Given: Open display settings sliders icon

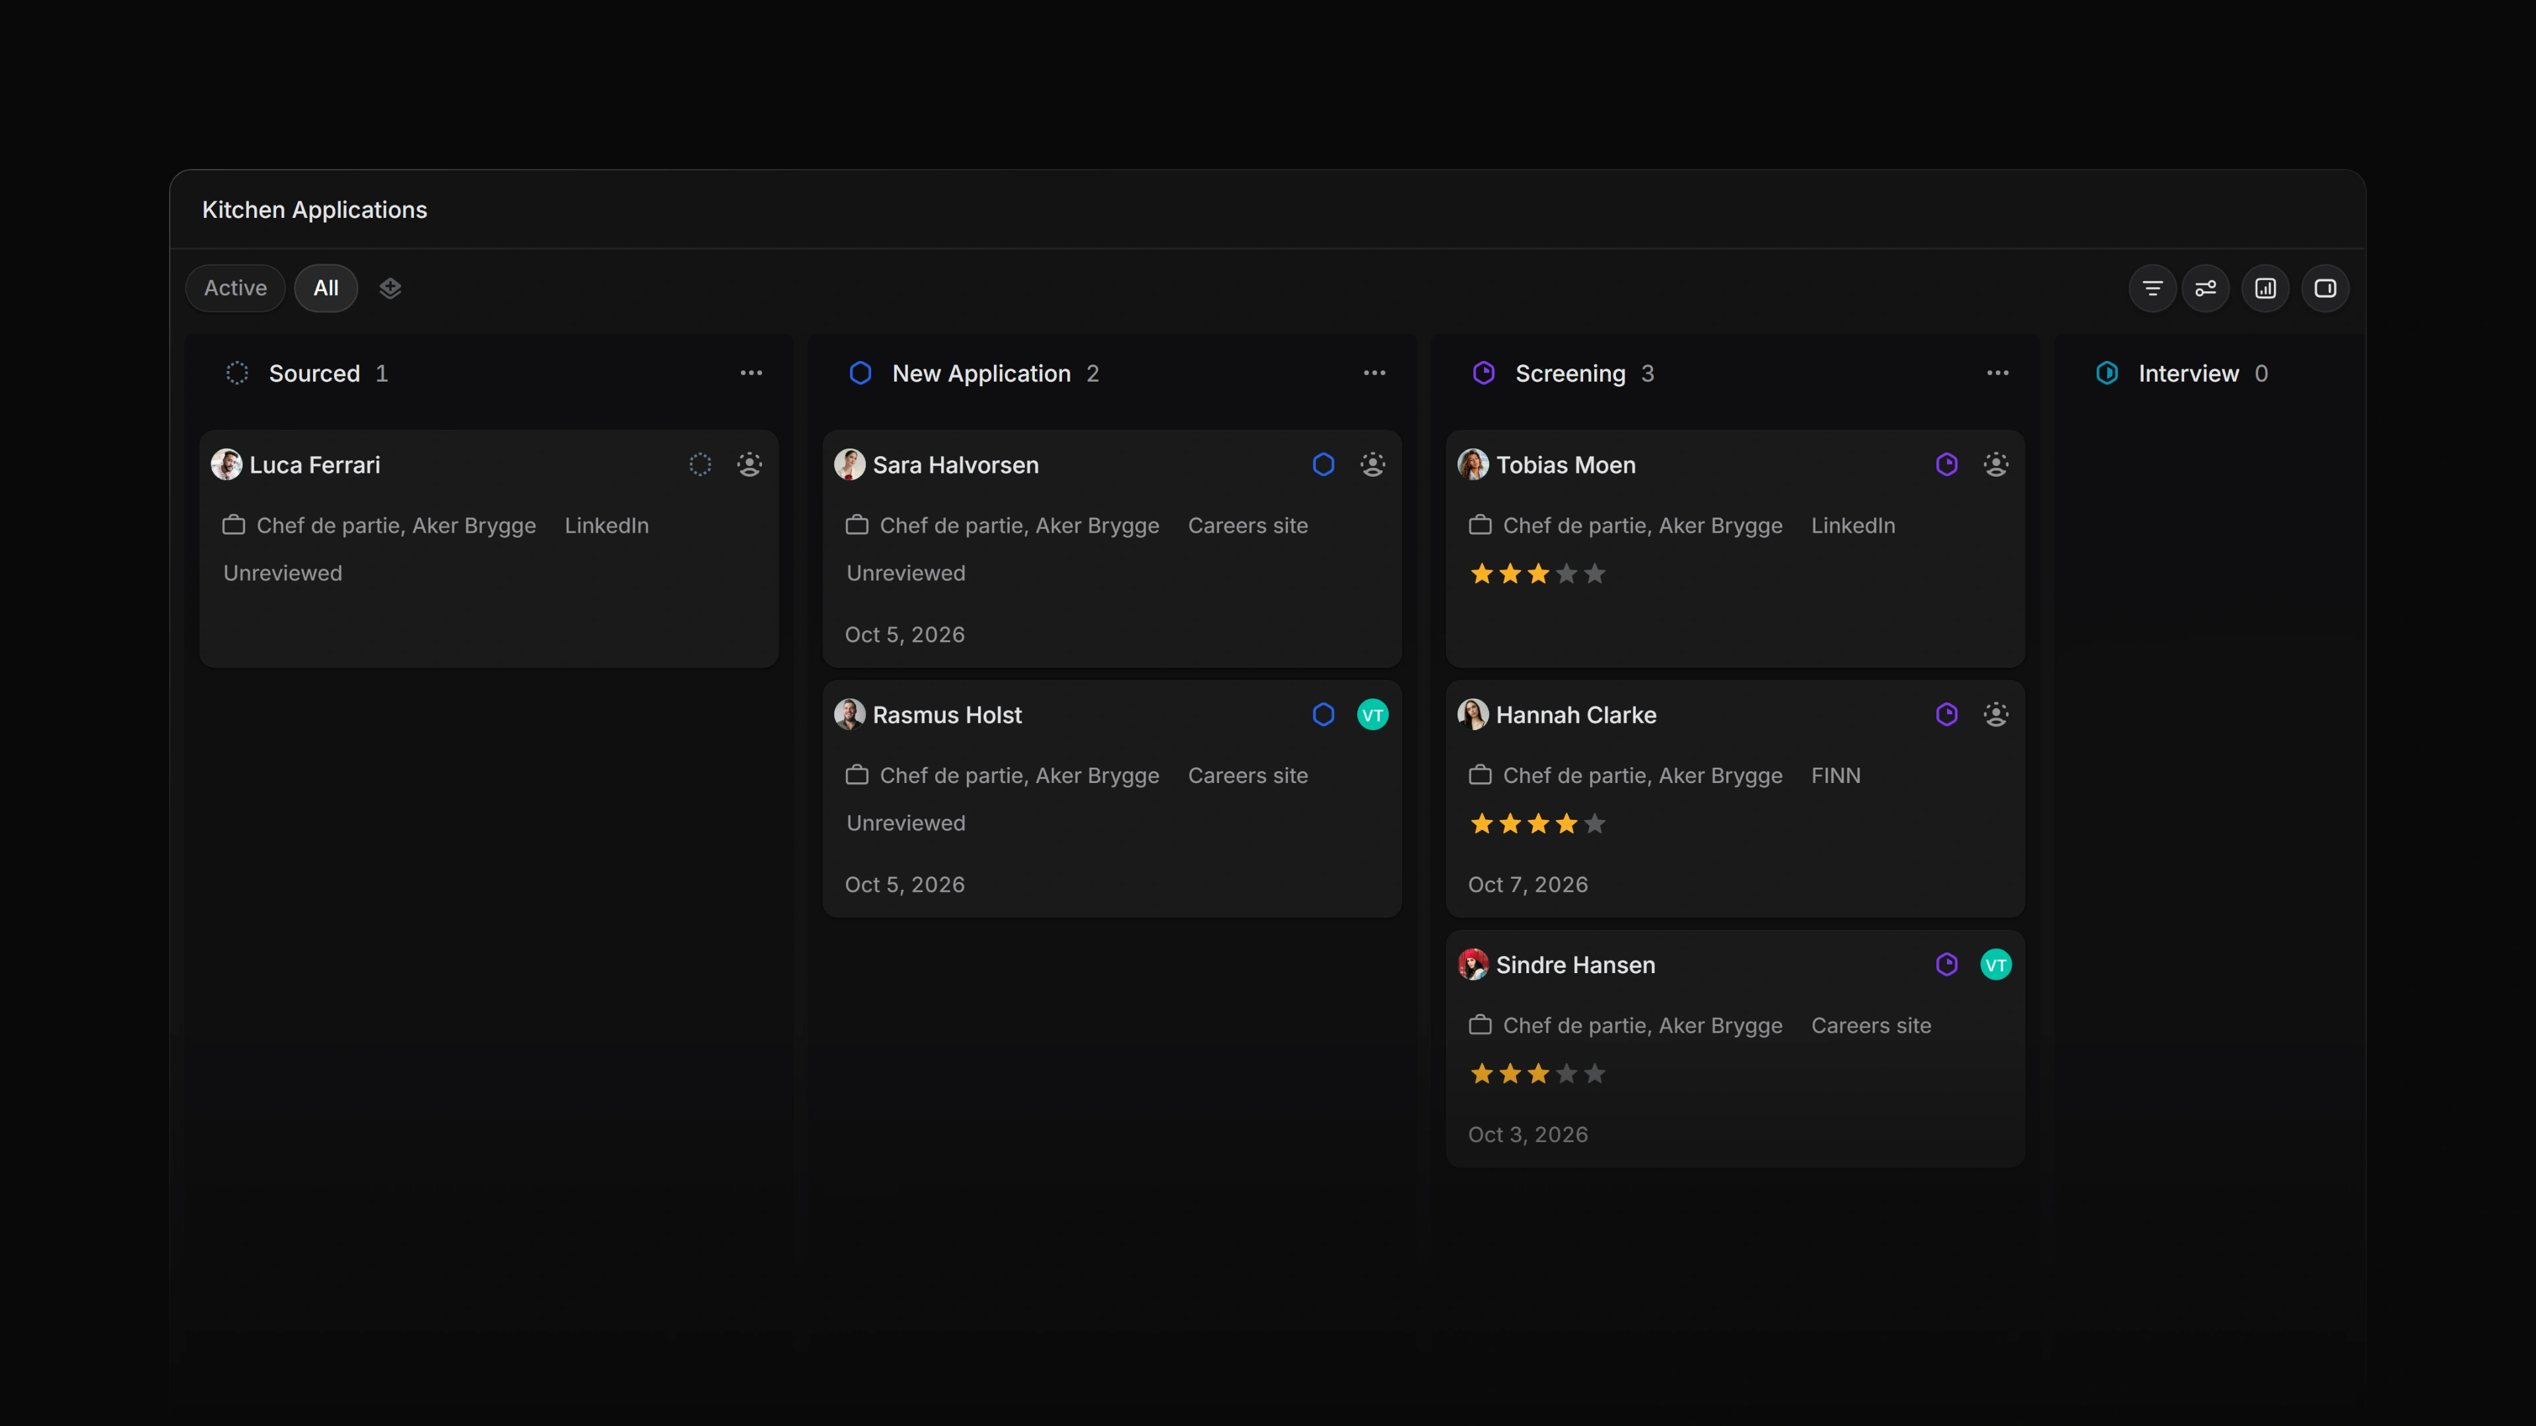Looking at the screenshot, I should pyautogui.click(x=2205, y=289).
